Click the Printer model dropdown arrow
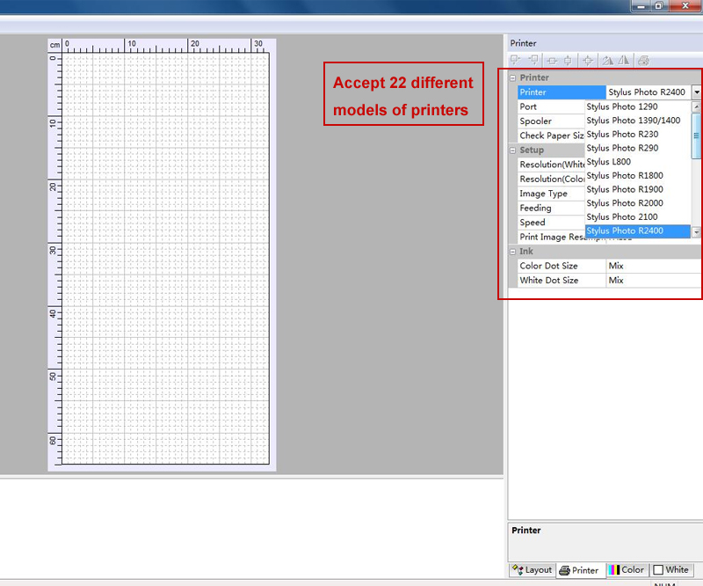 click(696, 92)
